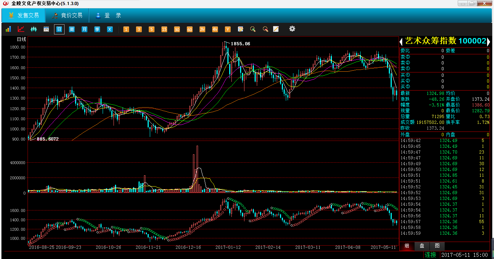Open the drawing pencil tool icon

coord(276,29)
